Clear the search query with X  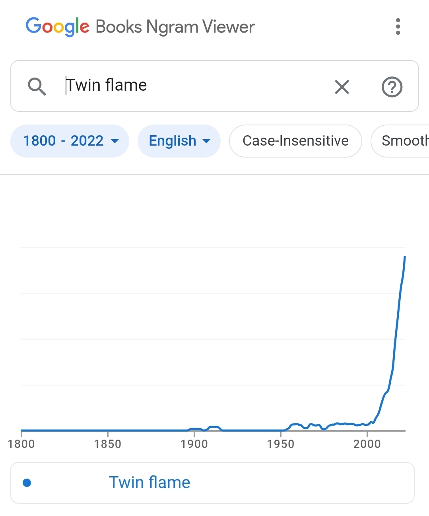pos(342,87)
